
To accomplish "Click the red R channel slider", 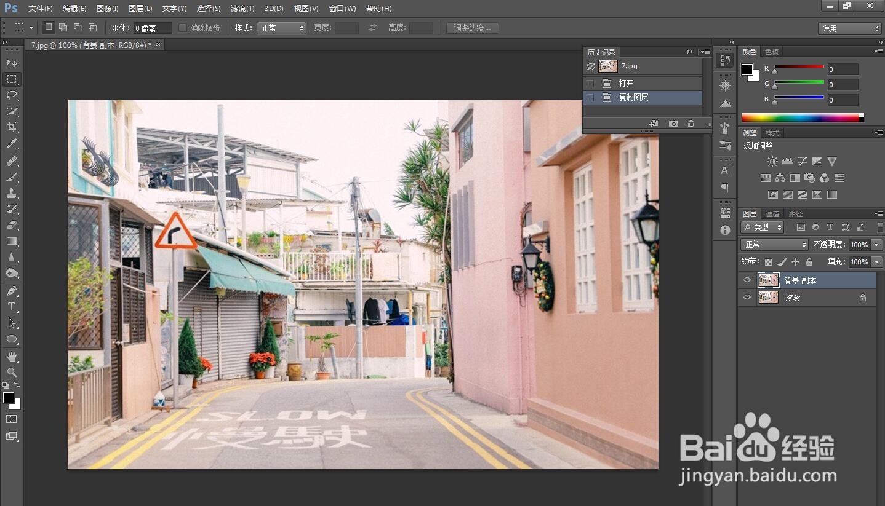I will pyautogui.click(x=799, y=66).
